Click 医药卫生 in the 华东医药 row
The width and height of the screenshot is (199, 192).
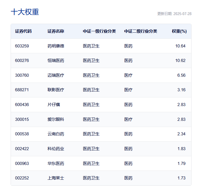coord(91,164)
